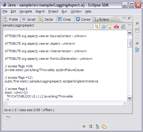Click the vertical scrollbar thumb
Screen dimensions: 143x132
[129, 43]
